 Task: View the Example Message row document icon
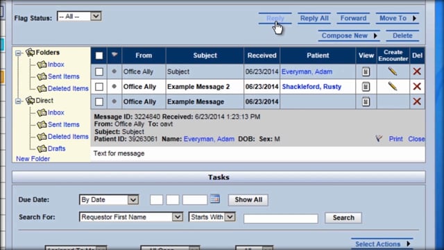(x=366, y=102)
